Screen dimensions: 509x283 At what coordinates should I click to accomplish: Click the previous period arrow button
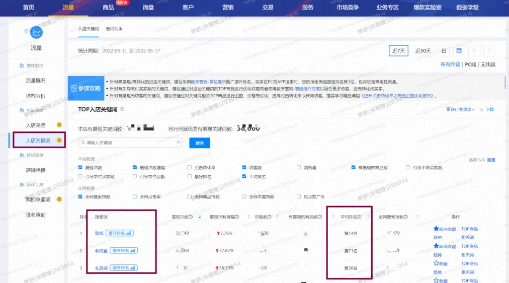coord(474,51)
